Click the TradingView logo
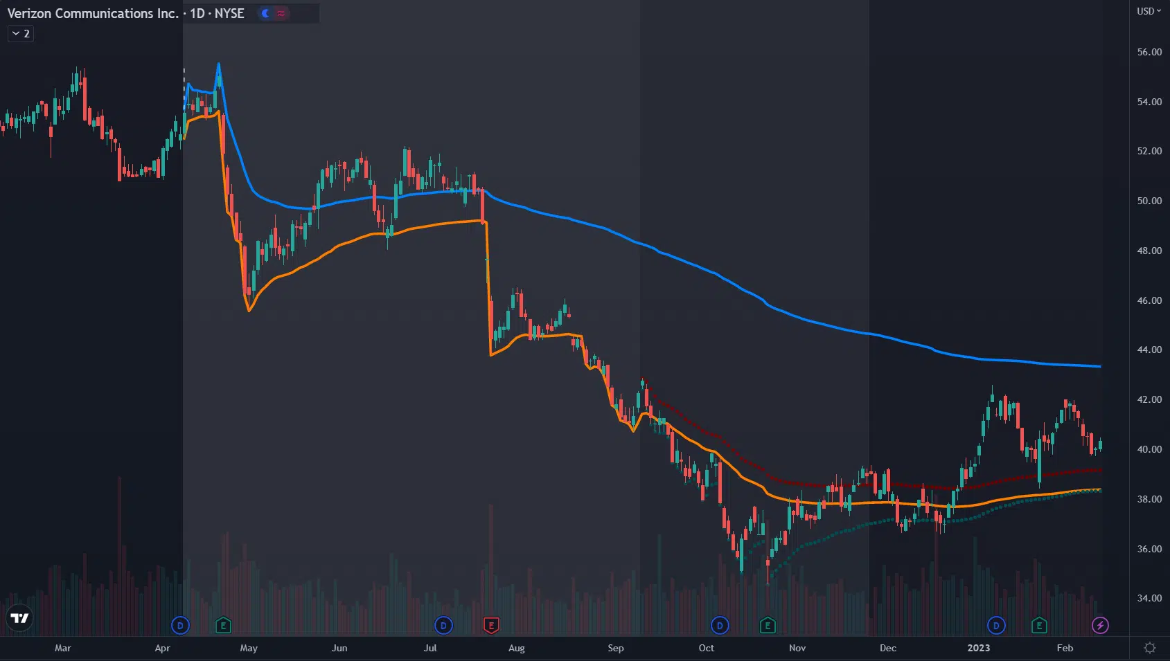 tap(19, 618)
